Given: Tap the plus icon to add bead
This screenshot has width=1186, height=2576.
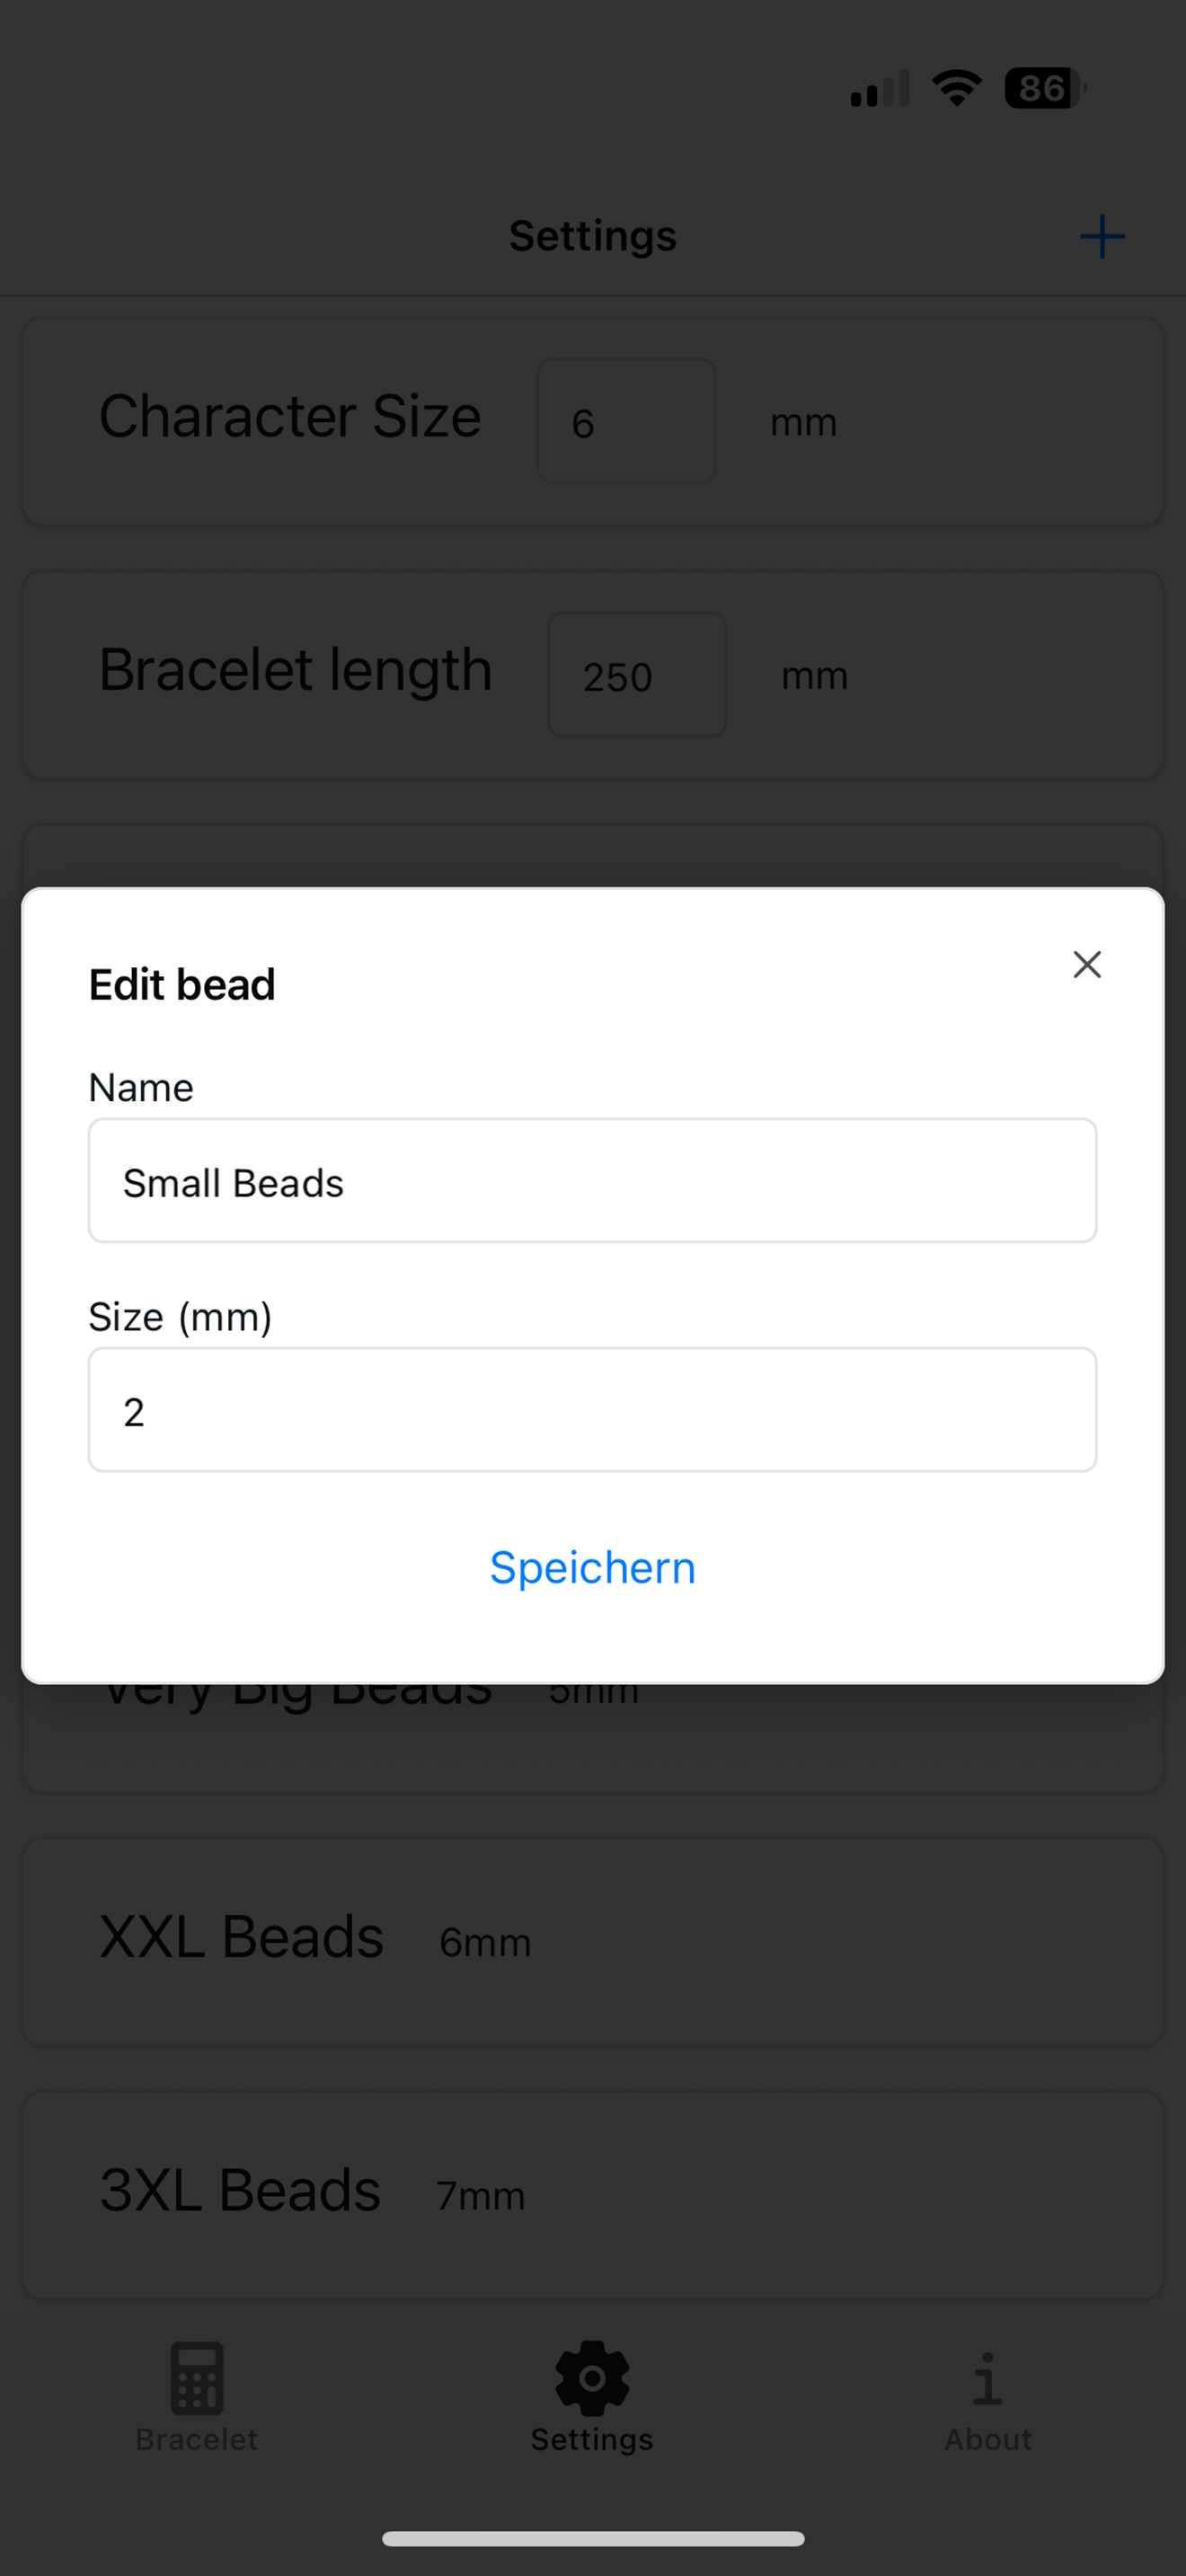Looking at the screenshot, I should [x=1102, y=236].
